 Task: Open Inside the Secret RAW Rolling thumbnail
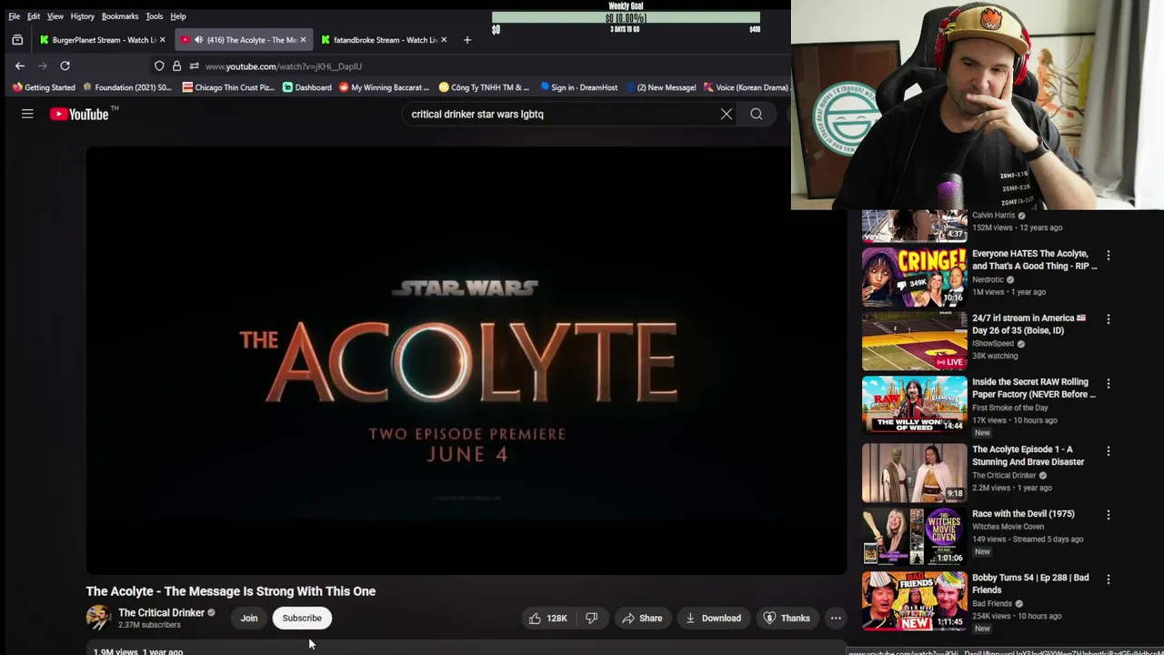coord(914,405)
